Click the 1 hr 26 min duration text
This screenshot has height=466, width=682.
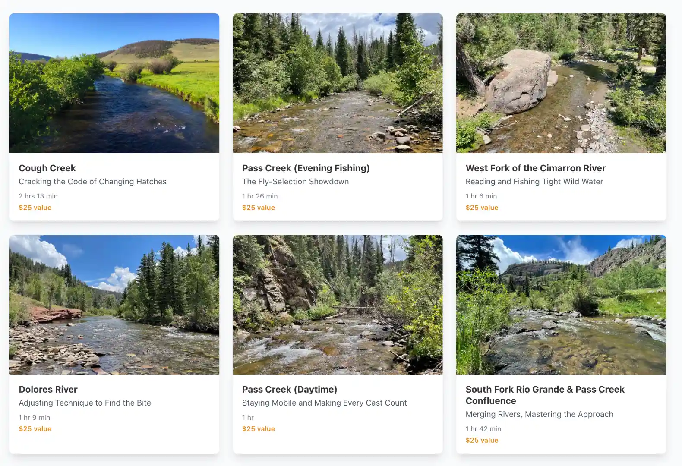coord(260,196)
